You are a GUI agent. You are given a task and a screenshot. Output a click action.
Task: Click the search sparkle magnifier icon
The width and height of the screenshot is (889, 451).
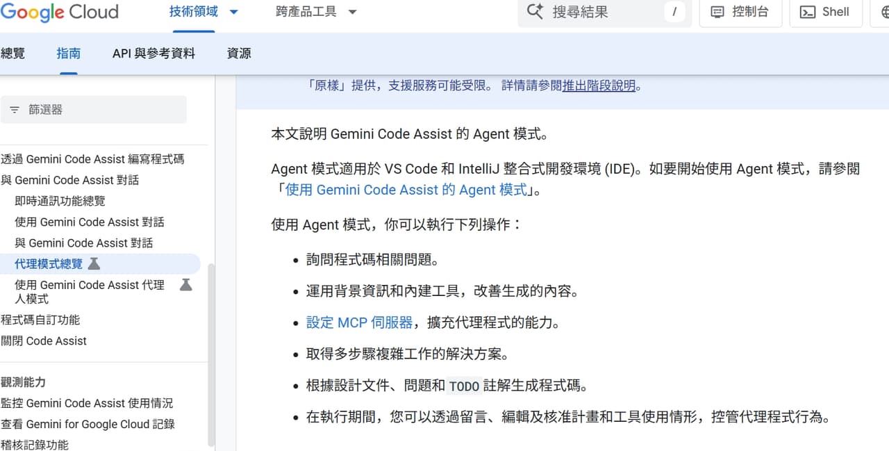point(535,12)
